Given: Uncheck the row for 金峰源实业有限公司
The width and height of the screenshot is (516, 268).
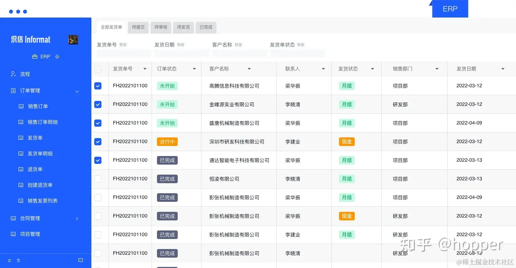Looking at the screenshot, I should tap(98, 104).
